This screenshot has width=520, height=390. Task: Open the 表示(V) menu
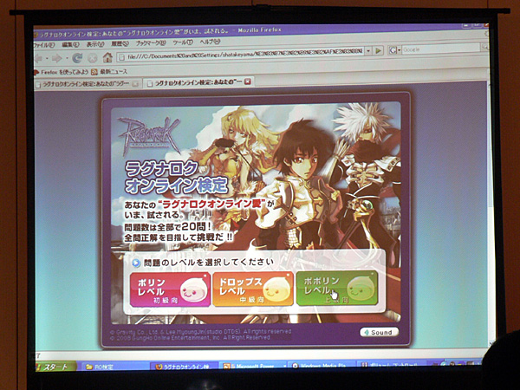tap(95, 44)
